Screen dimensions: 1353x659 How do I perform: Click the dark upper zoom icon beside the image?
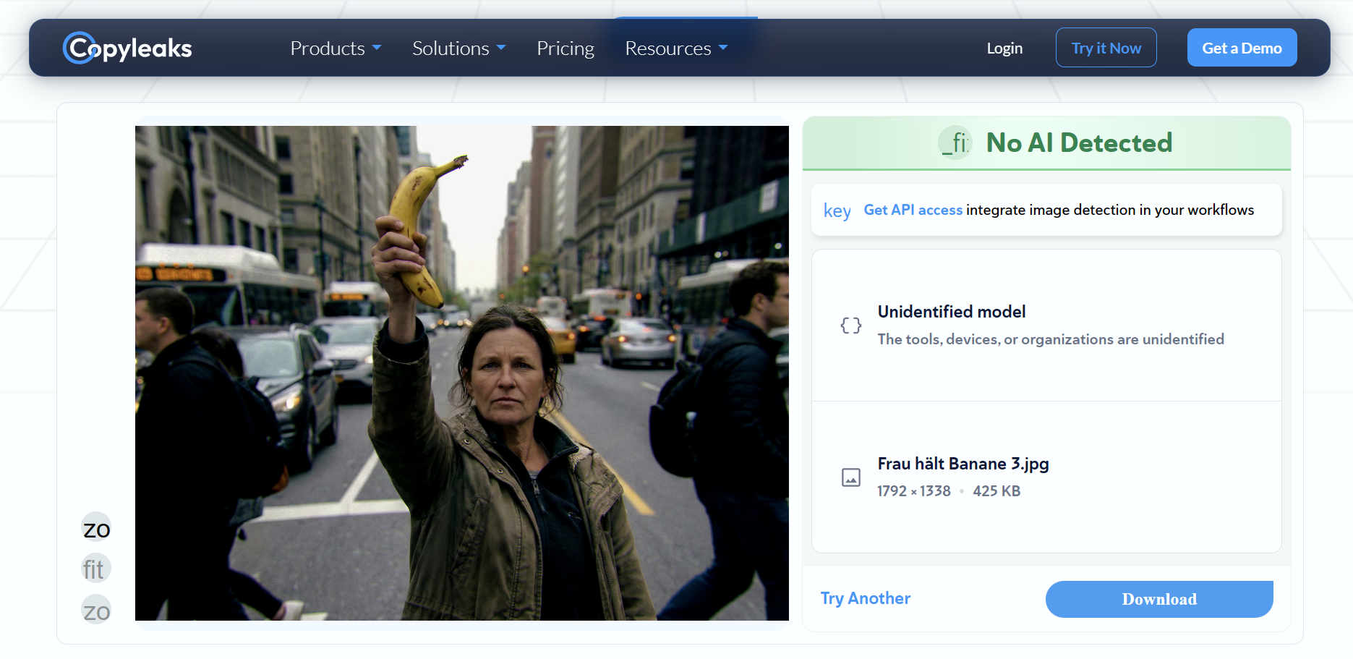[96, 530]
